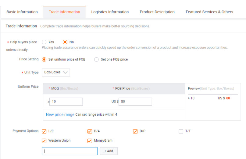Toggle the D/P payment checkbox
Viewport: 246px width, 159px height.
[x=135, y=131]
